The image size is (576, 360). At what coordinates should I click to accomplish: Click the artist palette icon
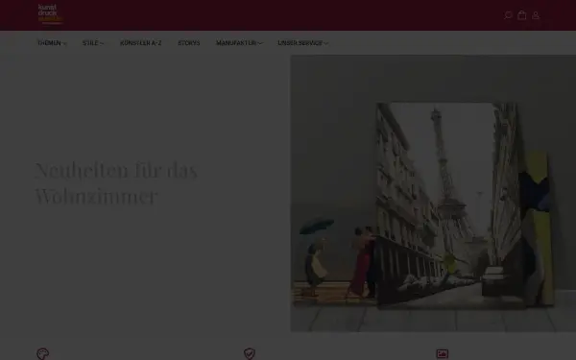pos(42,353)
